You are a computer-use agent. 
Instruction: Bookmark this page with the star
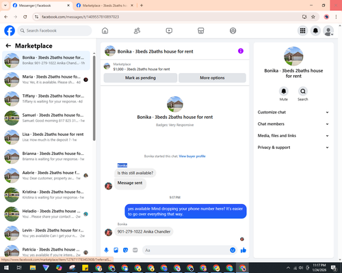[x=313, y=17]
